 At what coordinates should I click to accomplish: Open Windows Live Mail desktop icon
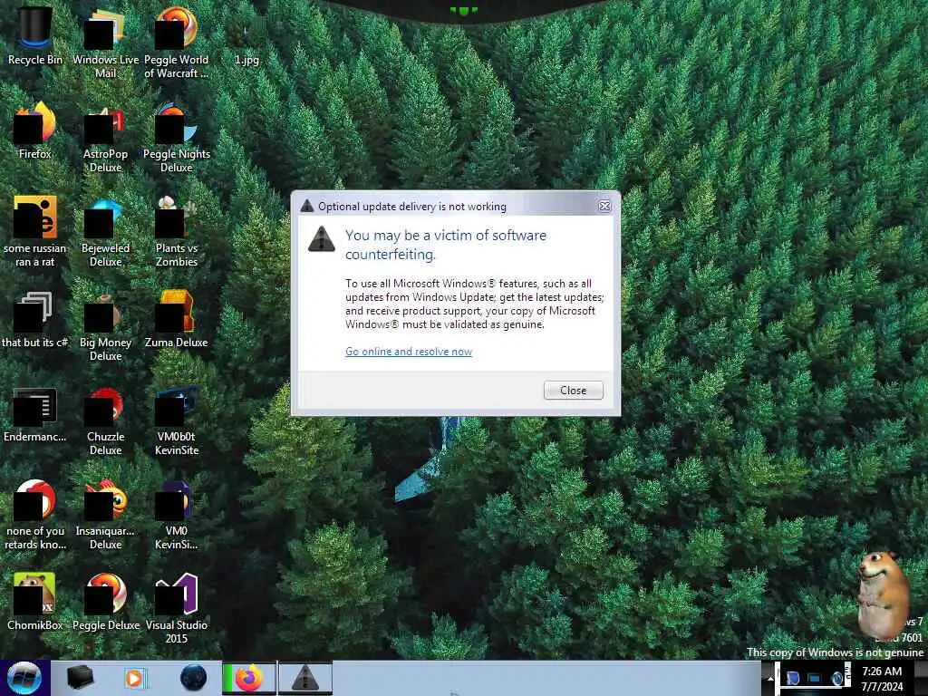105,43
